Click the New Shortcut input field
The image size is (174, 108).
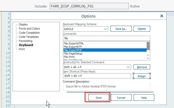[97, 76]
